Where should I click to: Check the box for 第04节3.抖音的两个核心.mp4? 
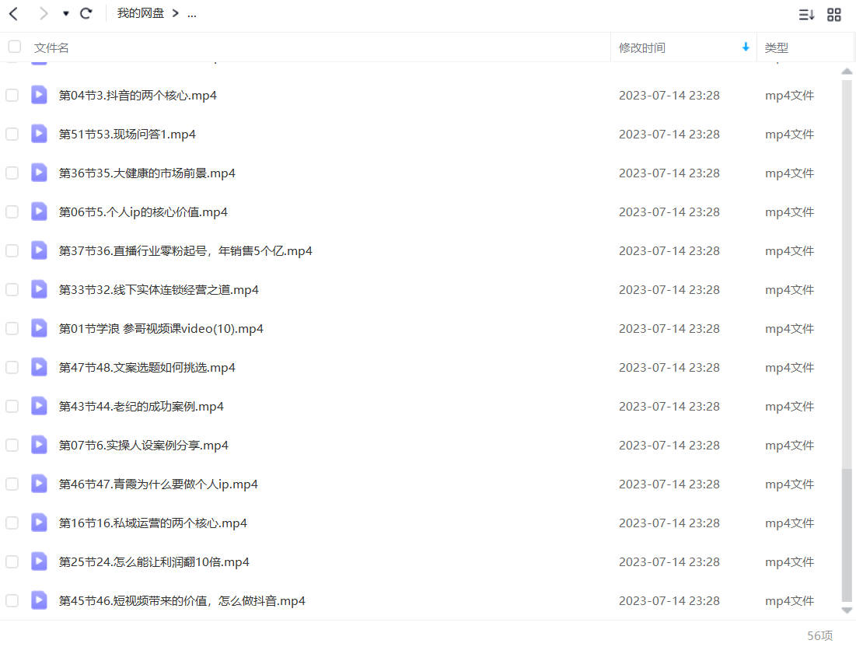click(x=12, y=96)
